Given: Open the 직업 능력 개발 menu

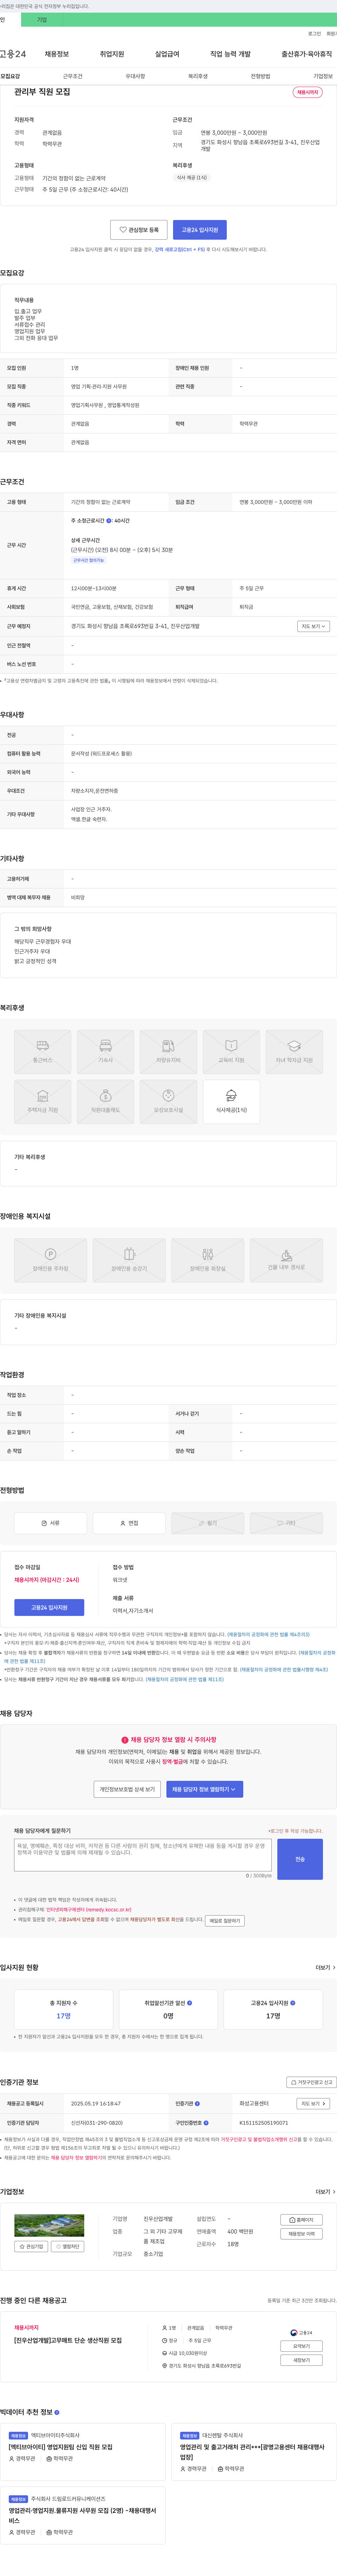Looking at the screenshot, I should point(230,54).
